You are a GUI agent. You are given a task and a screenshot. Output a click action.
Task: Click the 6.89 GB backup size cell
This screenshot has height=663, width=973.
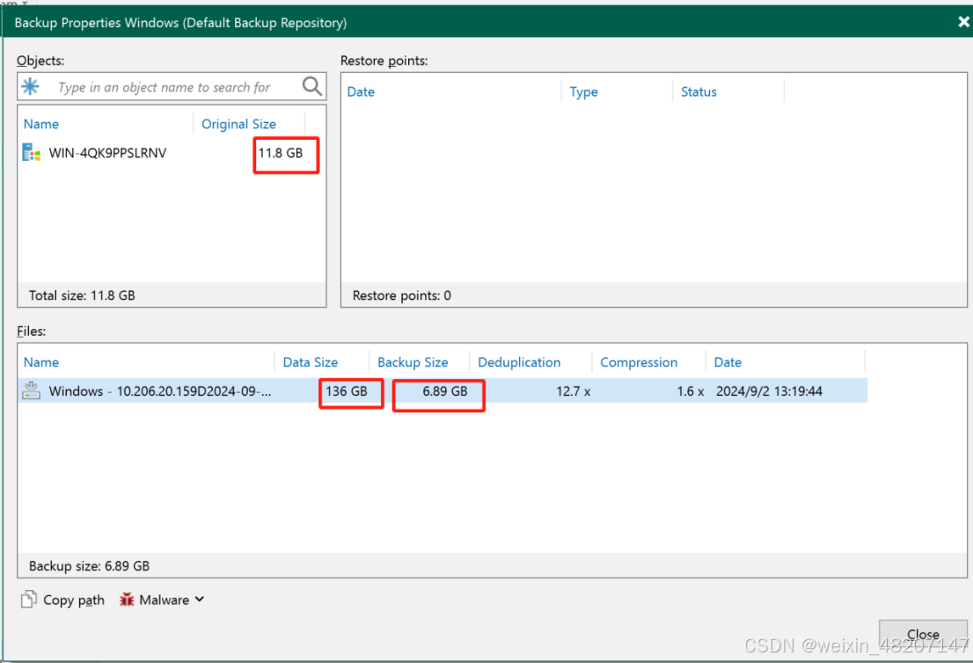tap(445, 391)
